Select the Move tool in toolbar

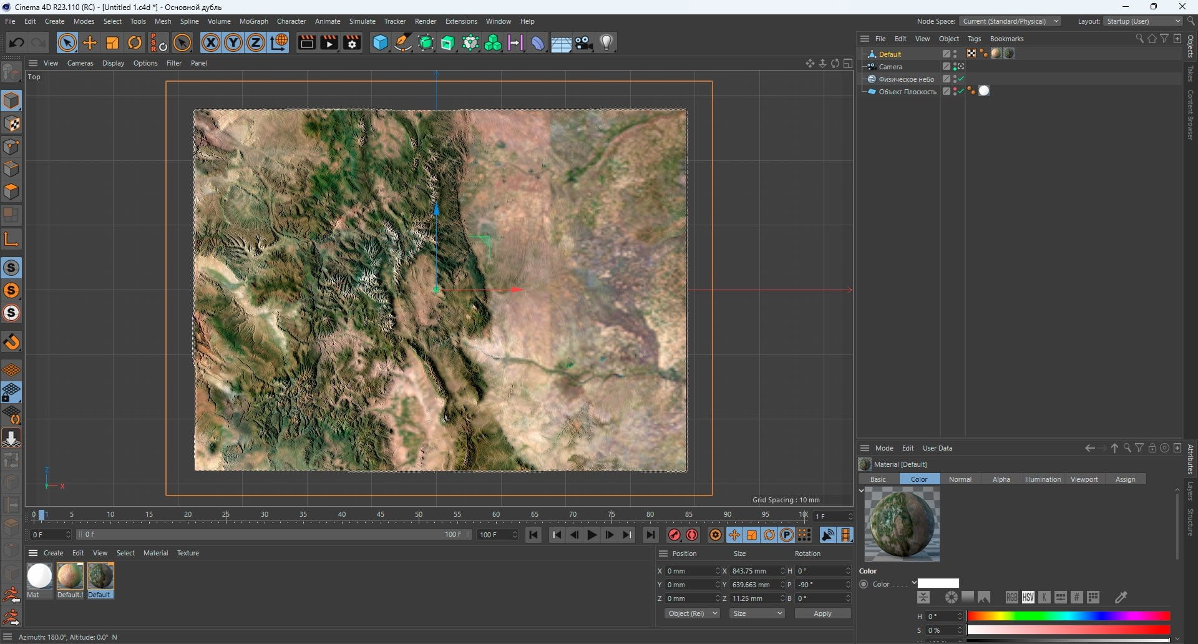tap(90, 43)
